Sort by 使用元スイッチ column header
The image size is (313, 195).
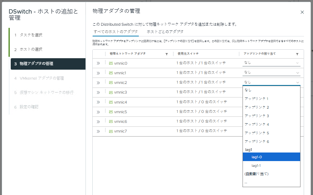click(x=188, y=54)
